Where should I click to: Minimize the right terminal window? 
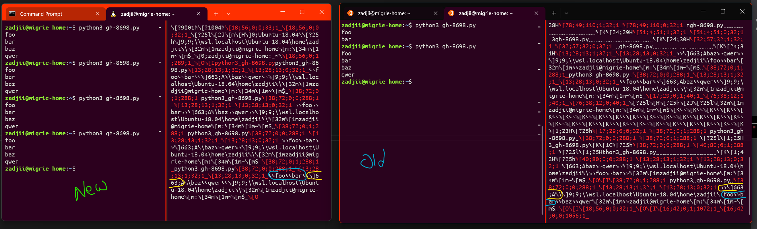tap(703, 11)
